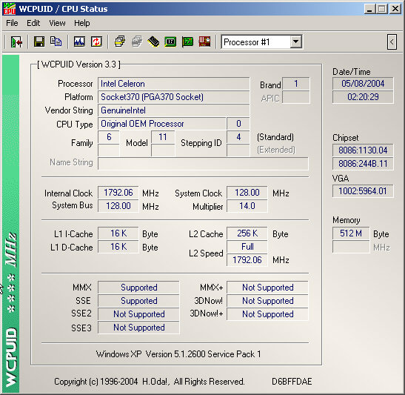Click the red refresh arrows icon
Viewport: 405px width, 395px height.
pyautogui.click(x=96, y=42)
